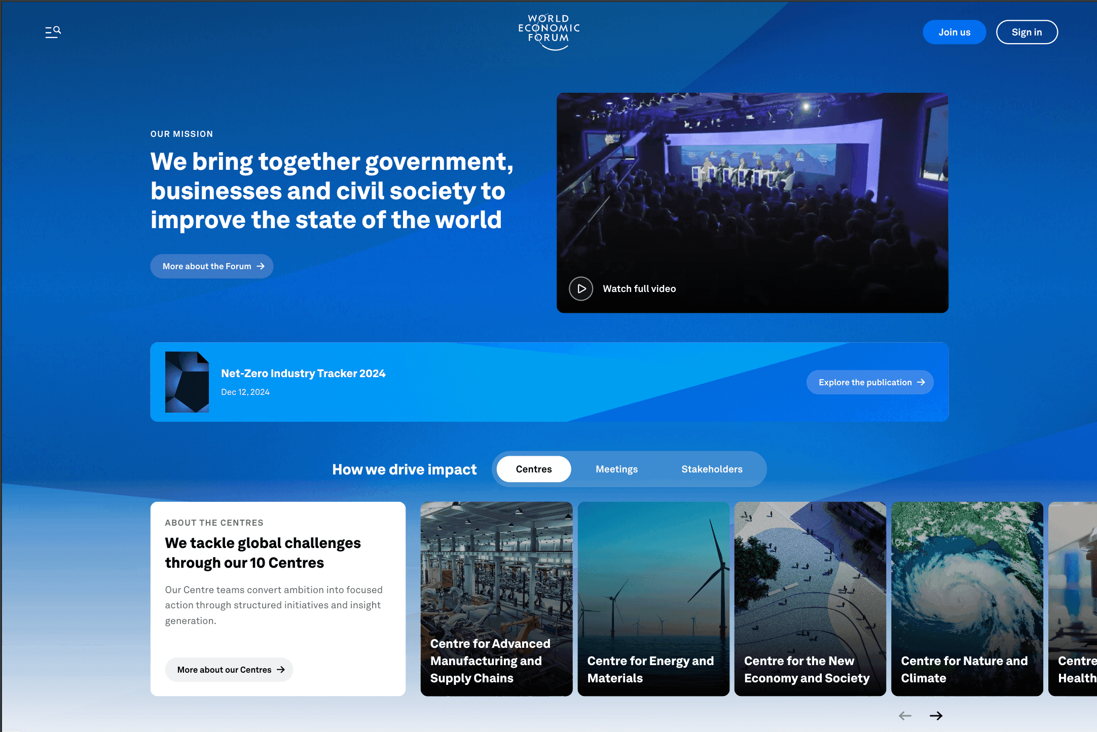This screenshot has height=732, width=1097.
Task: Click the conference video preview image
Action: (752, 203)
